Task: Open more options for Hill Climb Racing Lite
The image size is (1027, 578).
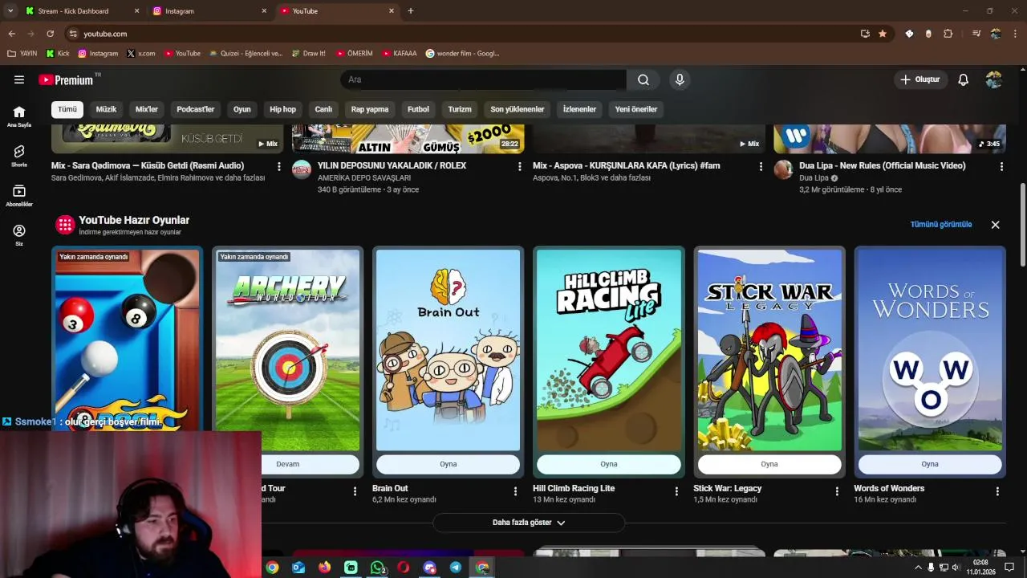Action: click(676, 490)
